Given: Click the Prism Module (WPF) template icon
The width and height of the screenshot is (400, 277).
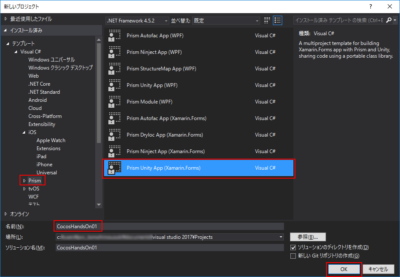Looking at the screenshot, I should click(114, 102).
